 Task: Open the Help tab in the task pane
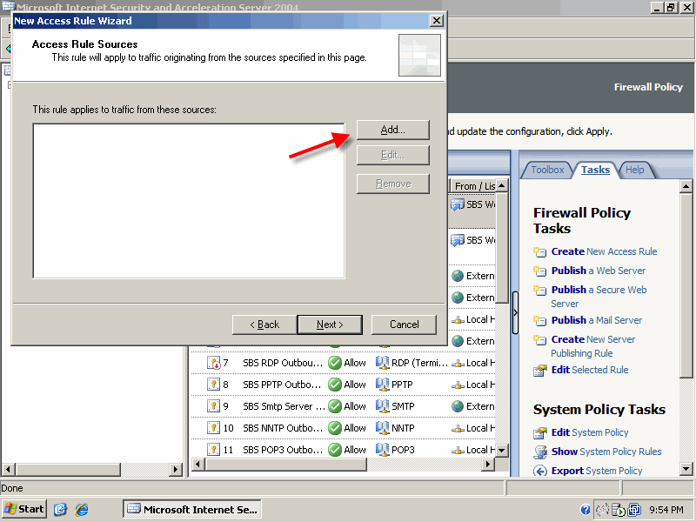pyautogui.click(x=635, y=170)
